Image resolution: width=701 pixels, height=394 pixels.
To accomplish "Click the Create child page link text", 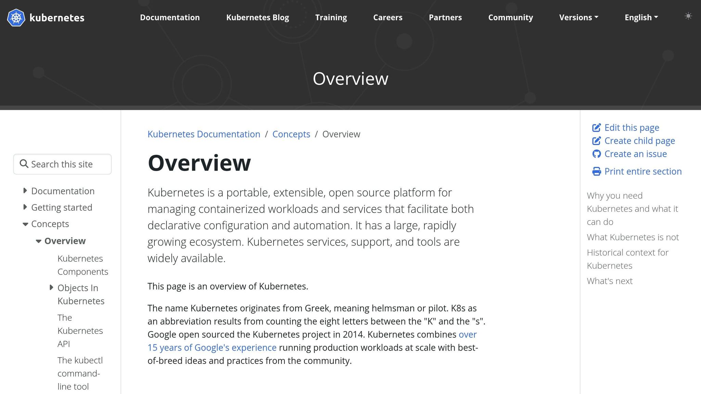I will click(x=640, y=141).
